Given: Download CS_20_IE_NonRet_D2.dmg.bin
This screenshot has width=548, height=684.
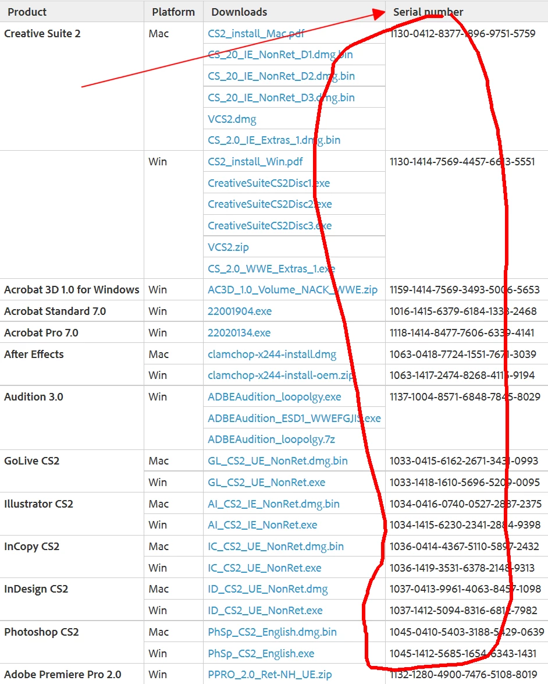Looking at the screenshot, I should [281, 76].
